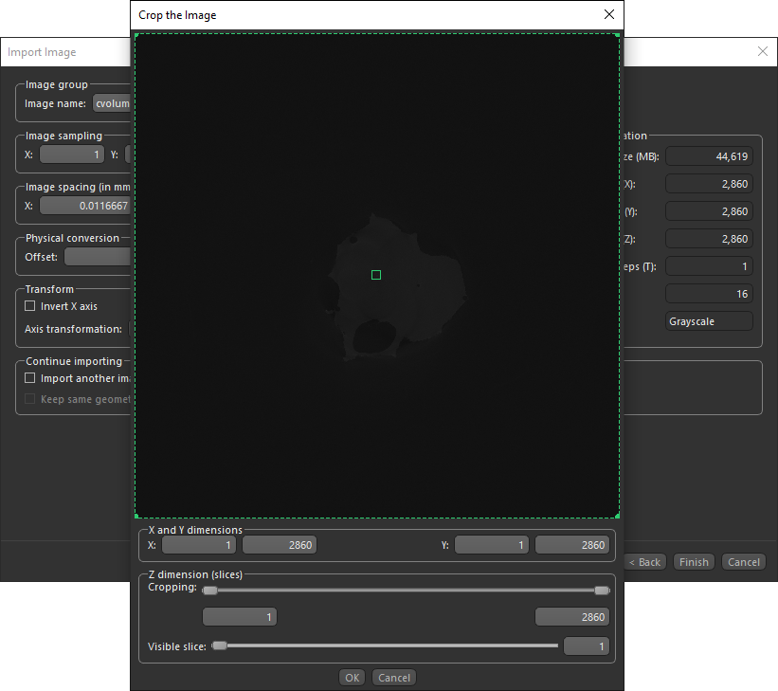The width and height of the screenshot is (778, 691).
Task: Check the Import another image option
Action: click(30, 378)
